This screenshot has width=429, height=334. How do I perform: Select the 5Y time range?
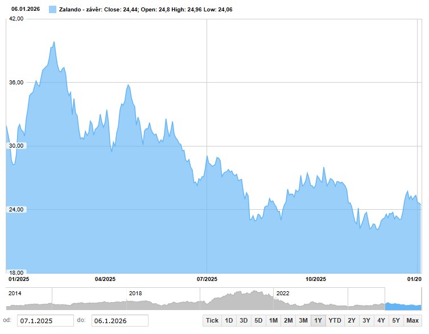(x=396, y=320)
